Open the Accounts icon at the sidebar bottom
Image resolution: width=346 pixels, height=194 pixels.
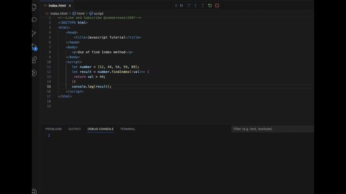coord(34,191)
